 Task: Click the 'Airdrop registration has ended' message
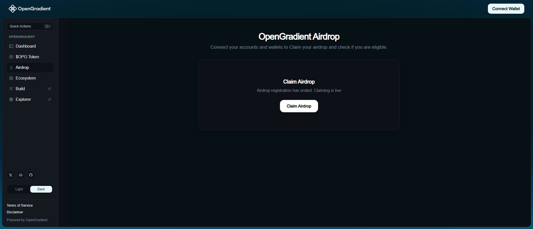(299, 90)
